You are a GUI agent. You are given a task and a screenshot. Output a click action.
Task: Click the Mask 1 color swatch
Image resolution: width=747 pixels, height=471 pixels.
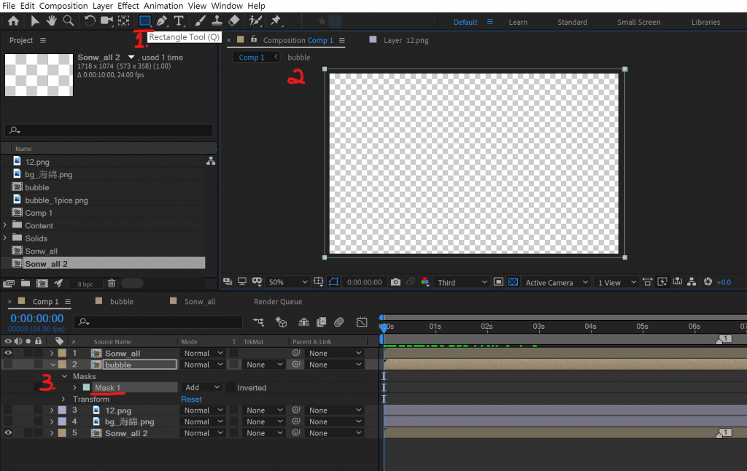[x=86, y=388]
